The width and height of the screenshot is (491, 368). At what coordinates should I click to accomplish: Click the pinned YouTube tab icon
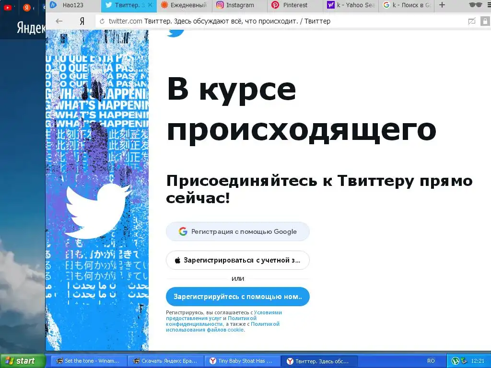[x=8, y=8]
